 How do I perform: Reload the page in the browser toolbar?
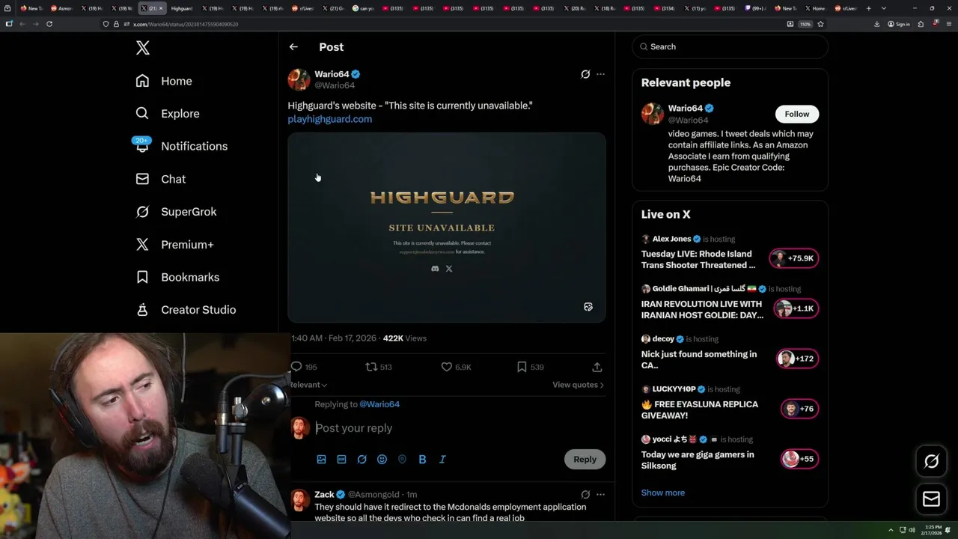pyautogui.click(x=49, y=24)
